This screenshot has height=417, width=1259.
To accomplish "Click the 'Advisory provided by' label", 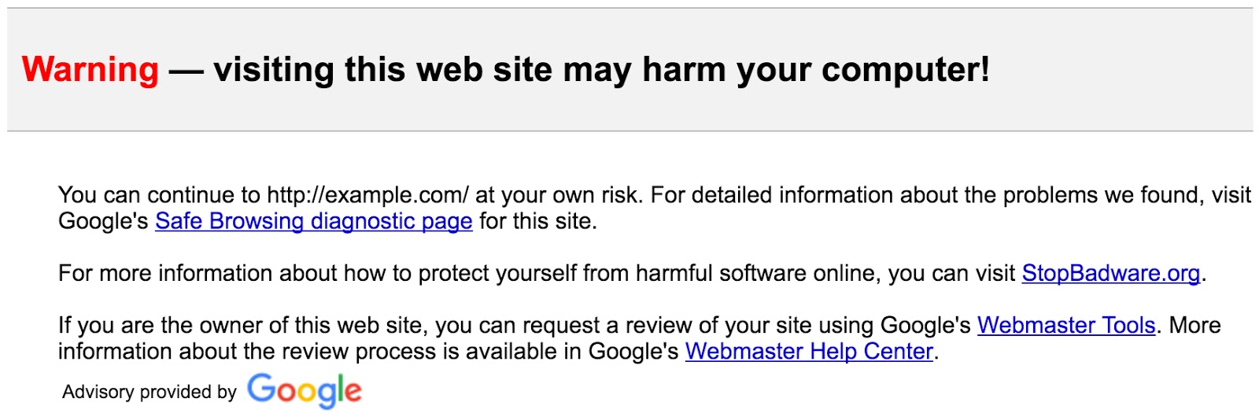I will click(x=150, y=392).
